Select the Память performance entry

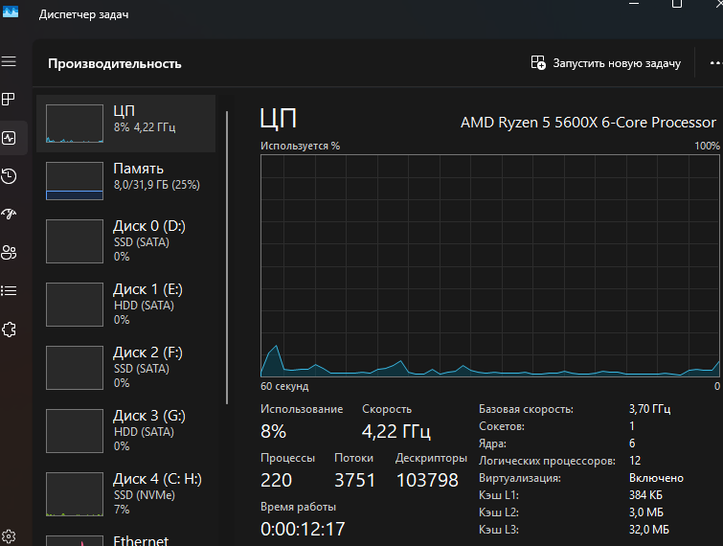point(125,181)
